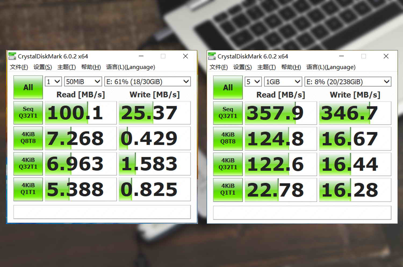Close the left CrystalDiskMark window
Image resolution: width=403 pixels, height=267 pixels.
coord(185,56)
